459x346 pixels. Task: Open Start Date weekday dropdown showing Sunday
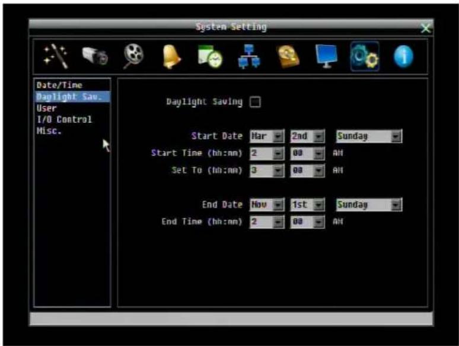(369, 136)
